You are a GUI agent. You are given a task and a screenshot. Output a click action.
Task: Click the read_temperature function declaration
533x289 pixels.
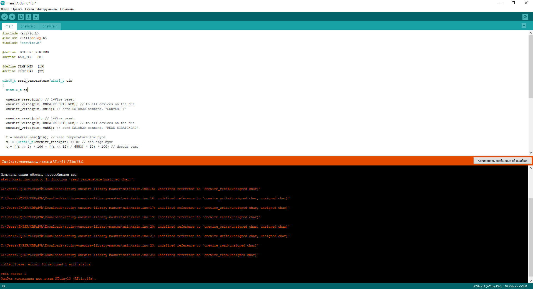pyautogui.click(x=38, y=81)
